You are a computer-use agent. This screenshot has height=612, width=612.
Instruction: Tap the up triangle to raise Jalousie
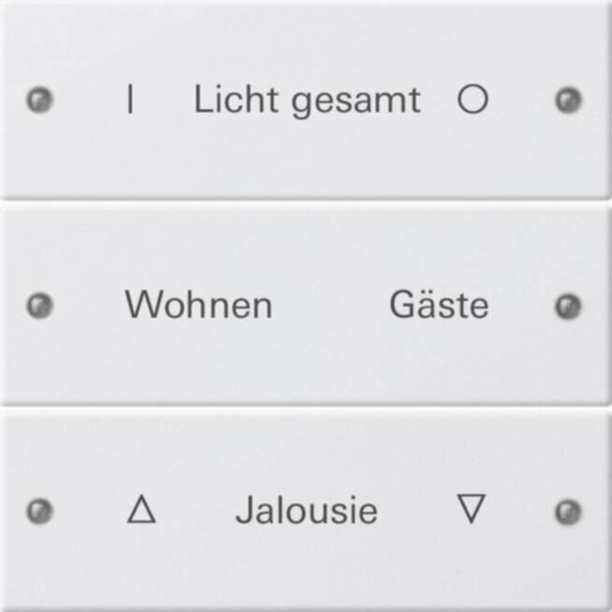tap(140, 510)
